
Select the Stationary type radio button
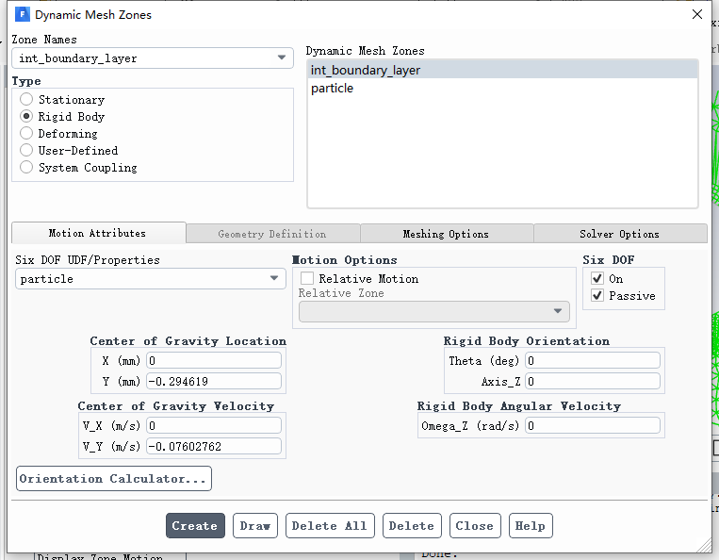[26, 100]
